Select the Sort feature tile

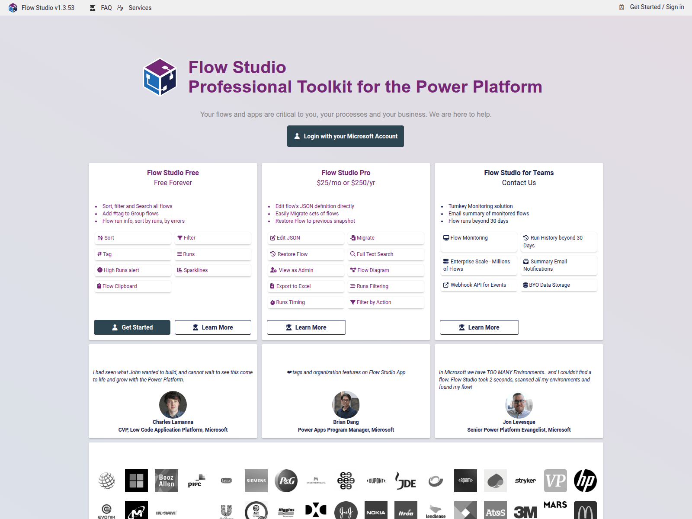(x=133, y=238)
